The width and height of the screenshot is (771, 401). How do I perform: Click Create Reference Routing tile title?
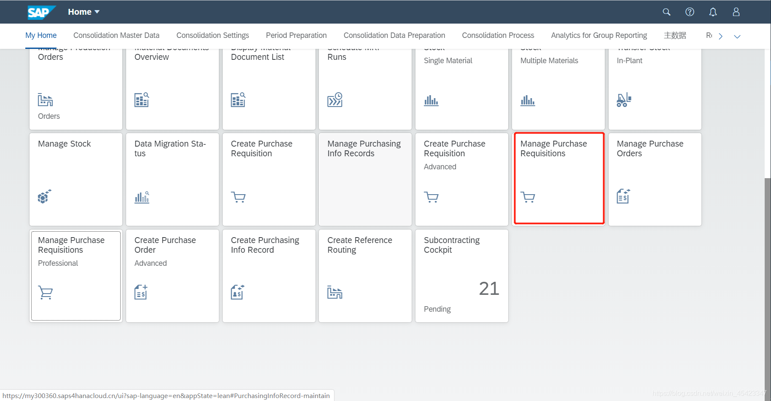360,245
